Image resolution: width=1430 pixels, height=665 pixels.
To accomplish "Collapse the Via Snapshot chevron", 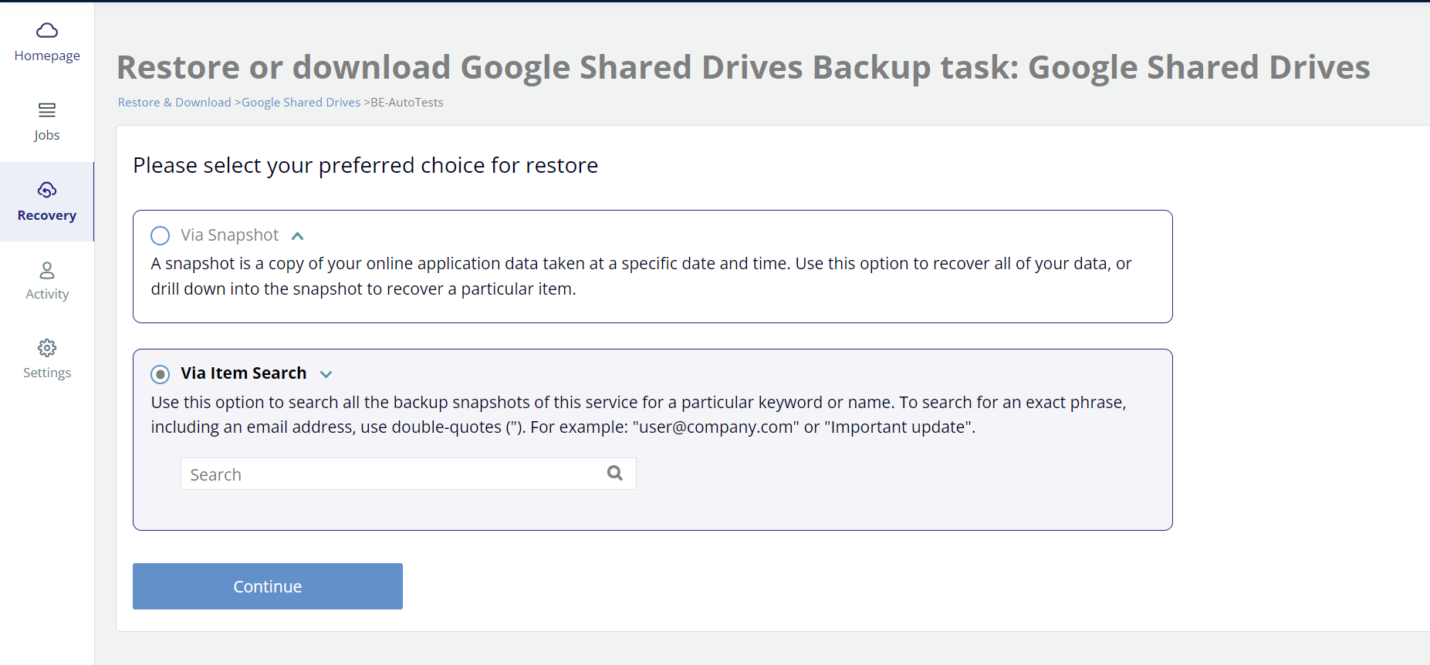I will 298,236.
